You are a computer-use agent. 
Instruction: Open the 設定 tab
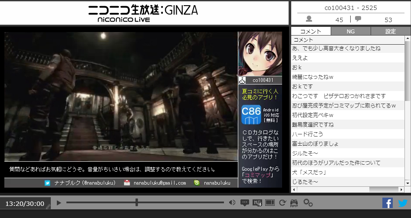391,31
